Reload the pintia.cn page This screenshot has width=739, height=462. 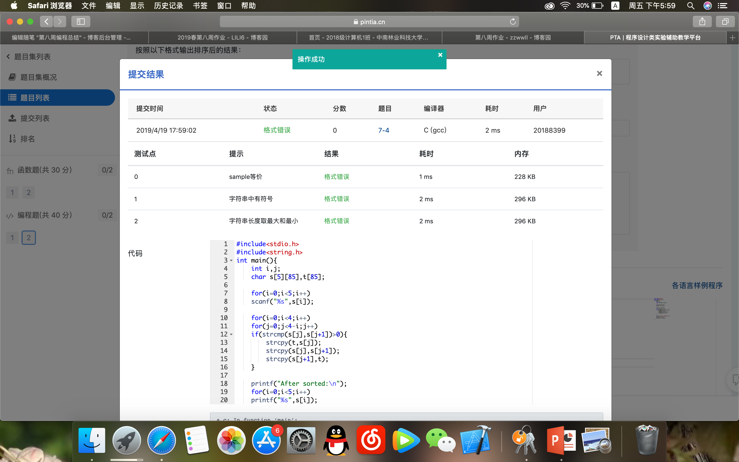point(513,21)
